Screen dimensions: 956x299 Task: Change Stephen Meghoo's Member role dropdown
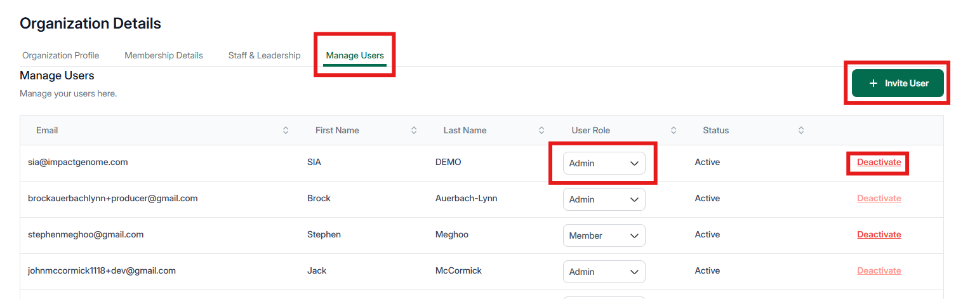coord(604,236)
